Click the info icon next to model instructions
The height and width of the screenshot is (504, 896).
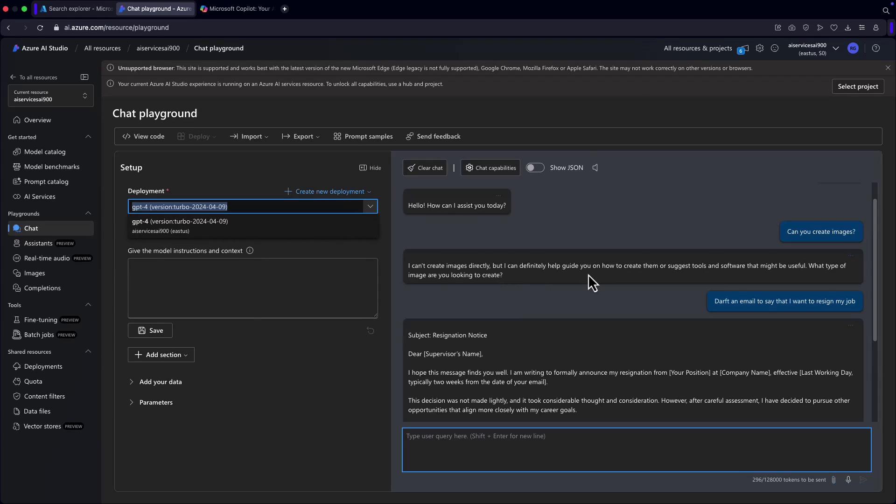point(250,251)
